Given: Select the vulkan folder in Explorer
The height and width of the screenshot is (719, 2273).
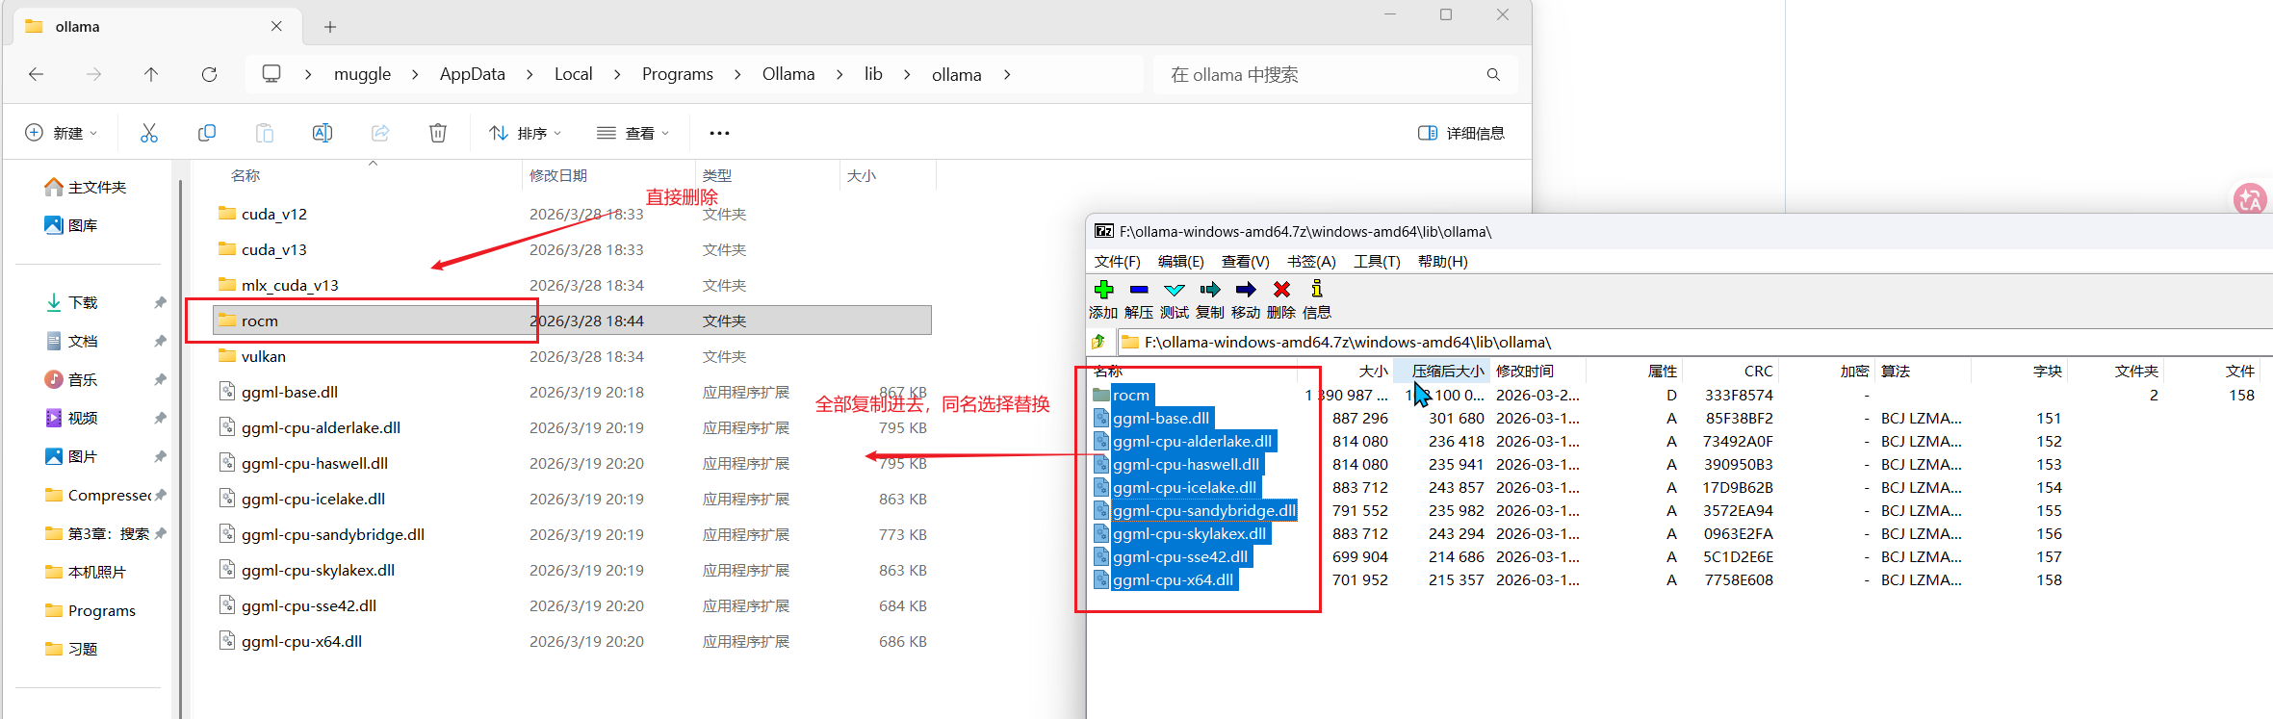Looking at the screenshot, I should (572, 356).
